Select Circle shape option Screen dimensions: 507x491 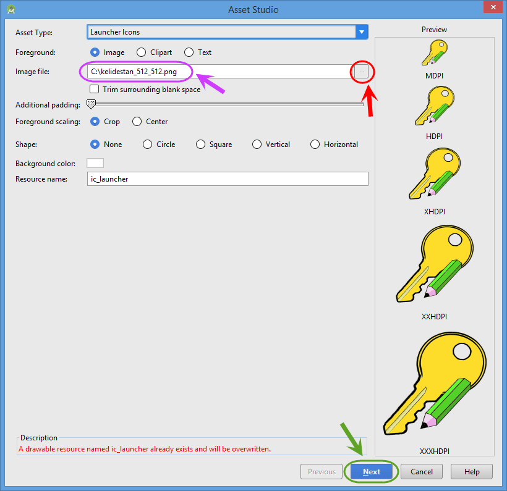147,144
